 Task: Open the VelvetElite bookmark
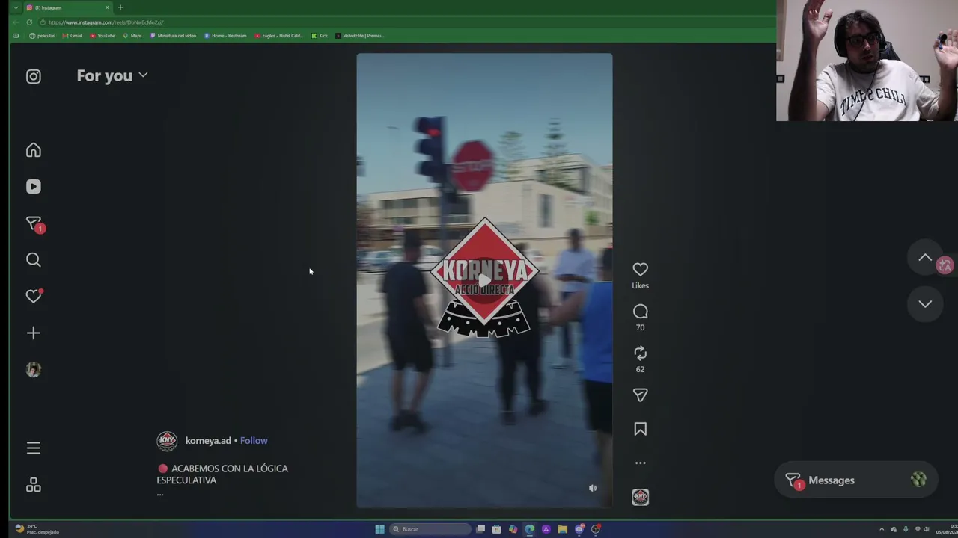tap(360, 36)
